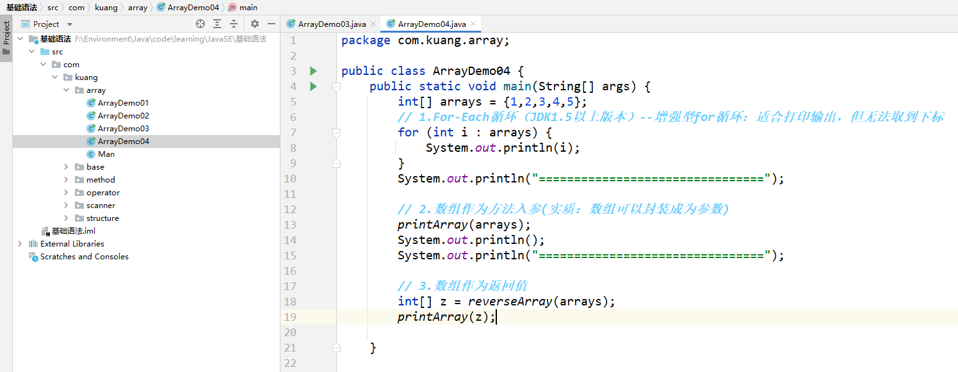Viewport: 958px width, 372px height.
Task: Expand the method package
Action: 66,180
